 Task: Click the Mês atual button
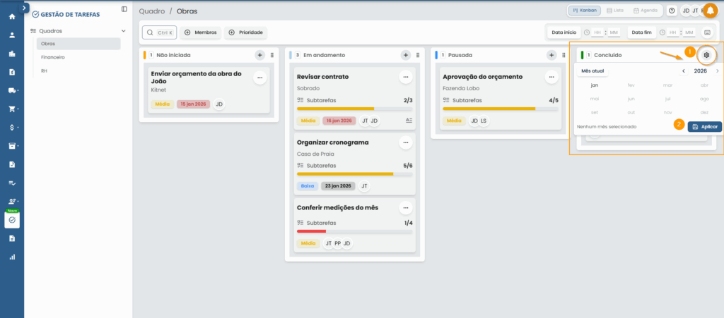point(592,71)
